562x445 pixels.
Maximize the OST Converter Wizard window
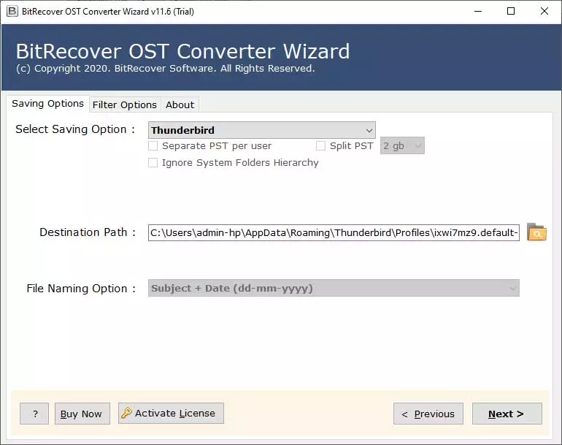[x=511, y=11]
